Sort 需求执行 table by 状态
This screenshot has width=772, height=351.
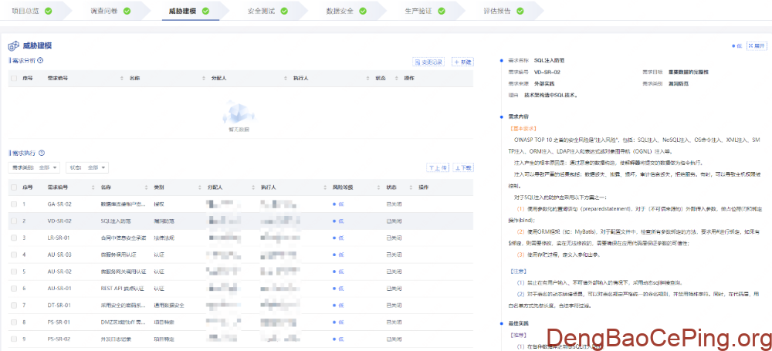[410, 187]
